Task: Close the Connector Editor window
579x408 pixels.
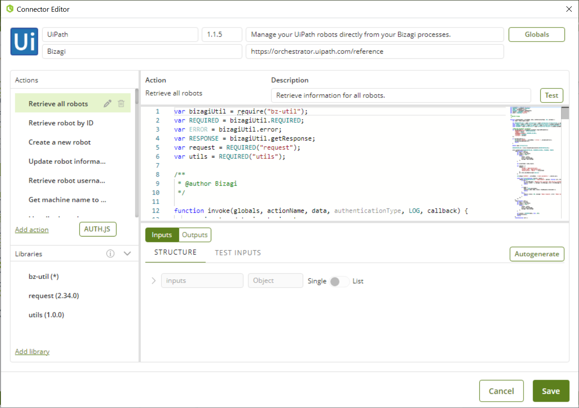Action: (569, 9)
